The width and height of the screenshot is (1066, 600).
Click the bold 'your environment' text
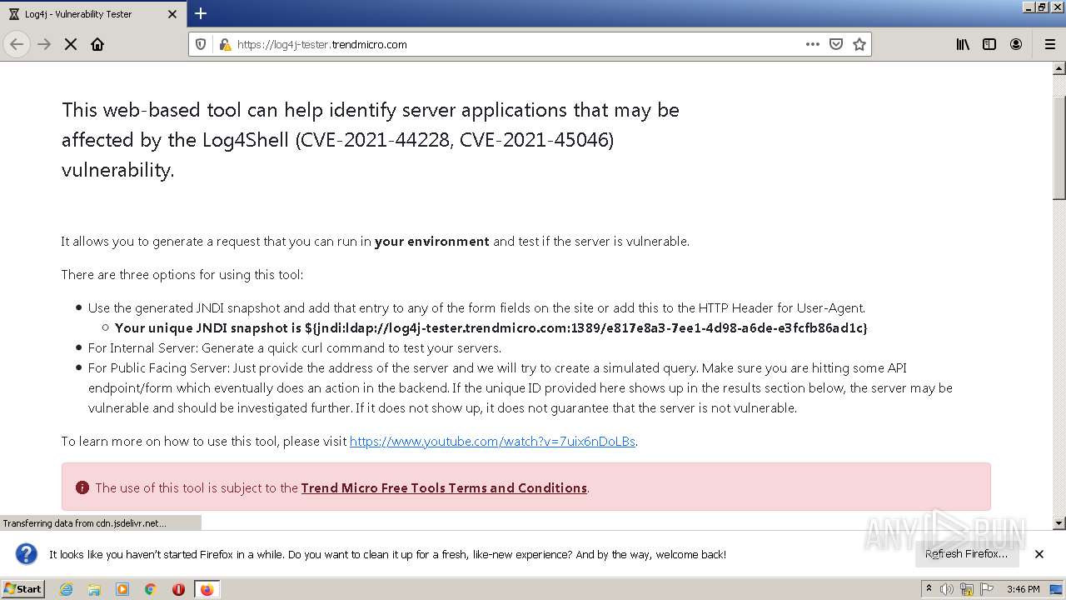[x=432, y=242]
